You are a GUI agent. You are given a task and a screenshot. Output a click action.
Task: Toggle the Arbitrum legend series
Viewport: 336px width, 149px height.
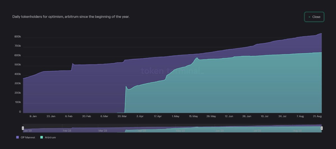click(50, 137)
